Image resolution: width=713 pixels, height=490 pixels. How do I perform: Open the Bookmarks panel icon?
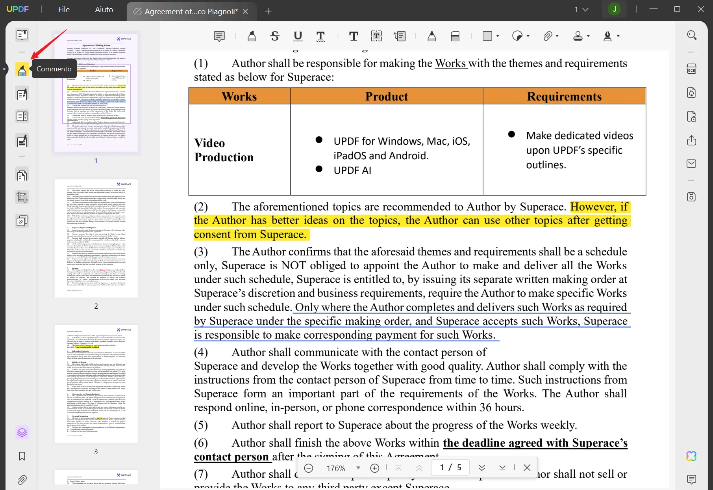coord(22,456)
